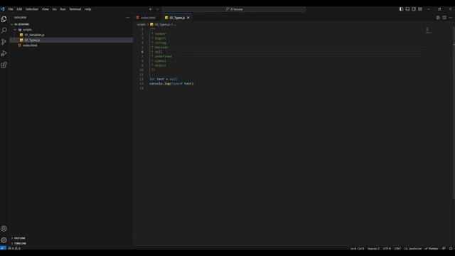Viewport: 455px width, 256px height.
Task: Open the File menu
Action: pyautogui.click(x=11, y=9)
